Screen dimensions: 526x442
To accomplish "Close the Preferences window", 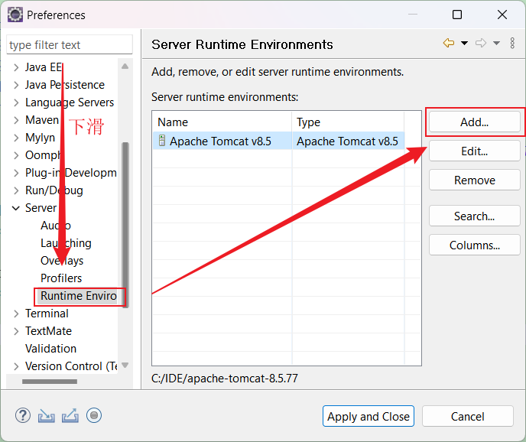I will click(x=502, y=15).
